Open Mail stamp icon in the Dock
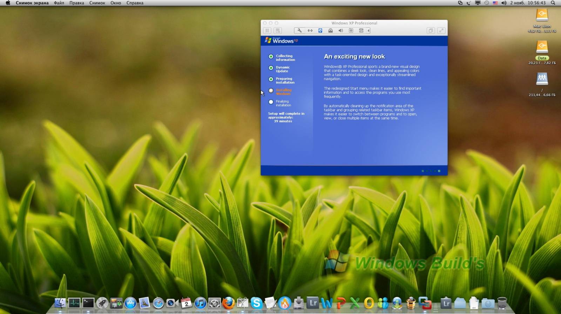The image size is (561, 314). [144, 303]
